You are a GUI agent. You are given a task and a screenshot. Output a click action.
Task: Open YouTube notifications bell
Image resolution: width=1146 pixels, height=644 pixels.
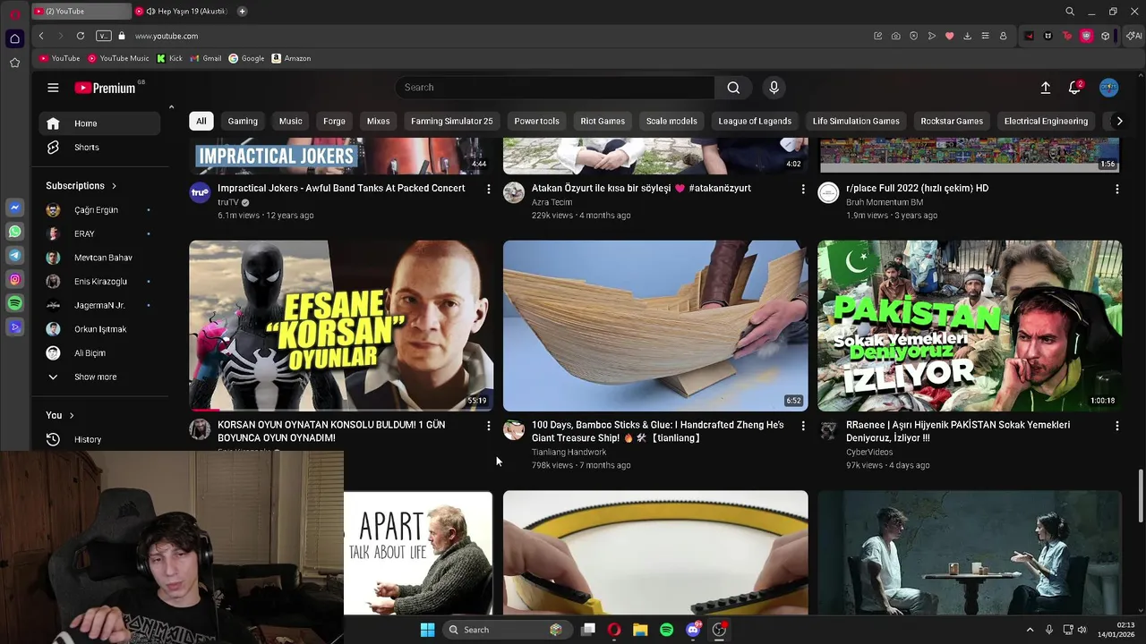click(x=1074, y=88)
